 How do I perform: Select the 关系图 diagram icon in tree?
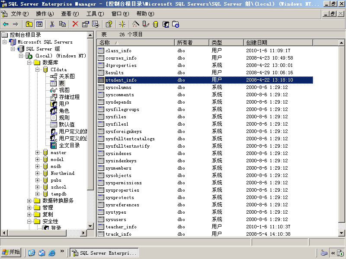[54, 76]
